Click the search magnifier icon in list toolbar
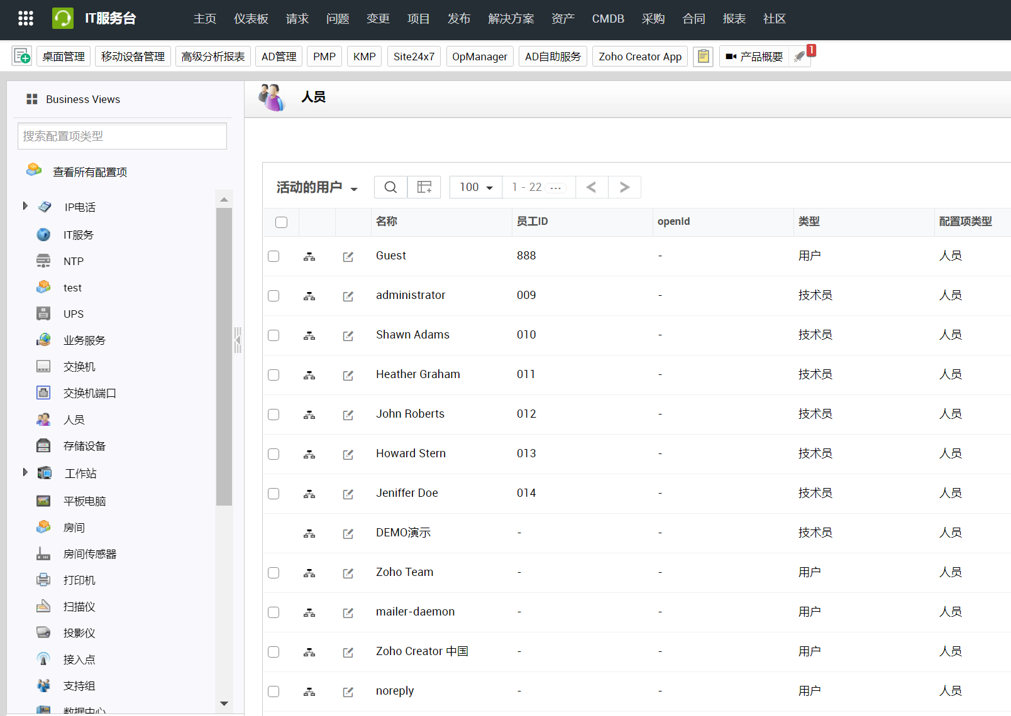The image size is (1011, 716). coord(390,187)
